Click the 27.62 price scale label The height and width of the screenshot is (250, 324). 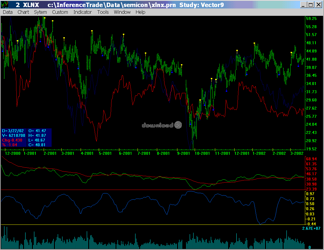[x=311, y=108]
